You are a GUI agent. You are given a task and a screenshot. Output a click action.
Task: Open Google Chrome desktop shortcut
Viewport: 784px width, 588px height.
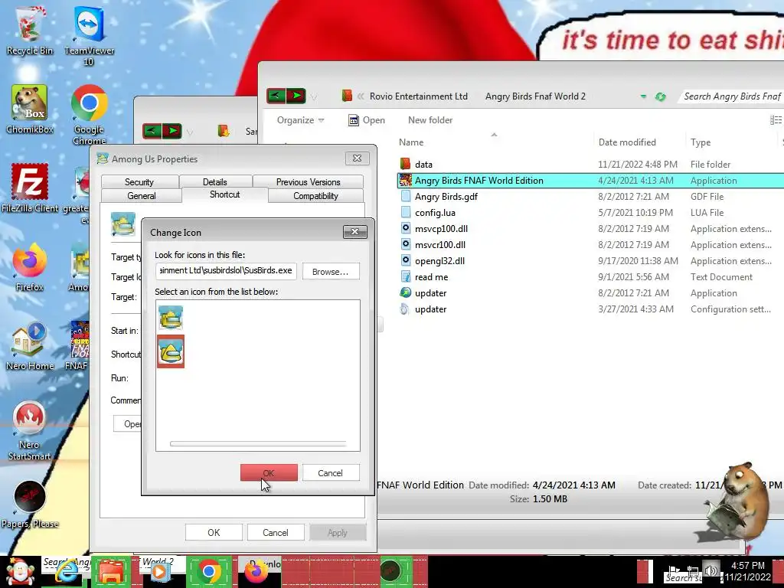point(89,114)
